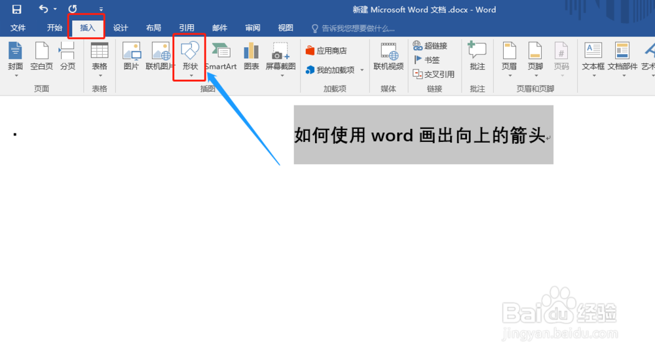Viewport: 655px width, 356px height.
Task: Expand the 封面 dropdown arrow
Action: click(x=16, y=76)
